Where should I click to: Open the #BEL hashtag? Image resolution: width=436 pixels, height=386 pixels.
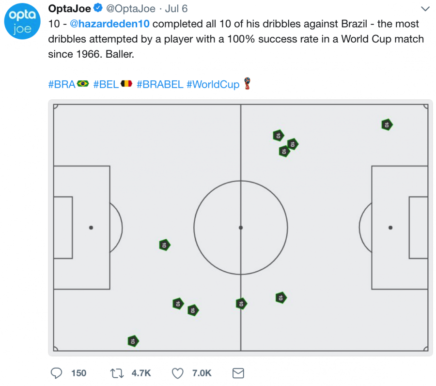[x=106, y=84]
